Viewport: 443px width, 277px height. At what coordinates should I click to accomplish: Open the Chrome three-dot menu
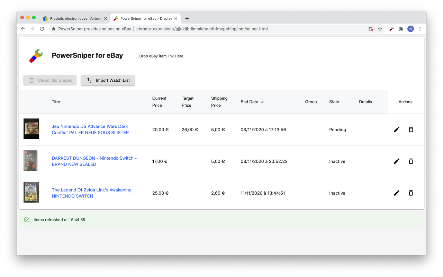pyautogui.click(x=420, y=29)
